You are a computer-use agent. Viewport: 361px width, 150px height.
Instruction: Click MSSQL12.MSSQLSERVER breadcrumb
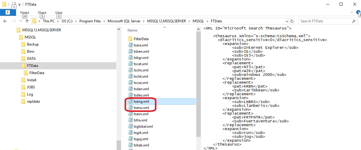pos(167,21)
